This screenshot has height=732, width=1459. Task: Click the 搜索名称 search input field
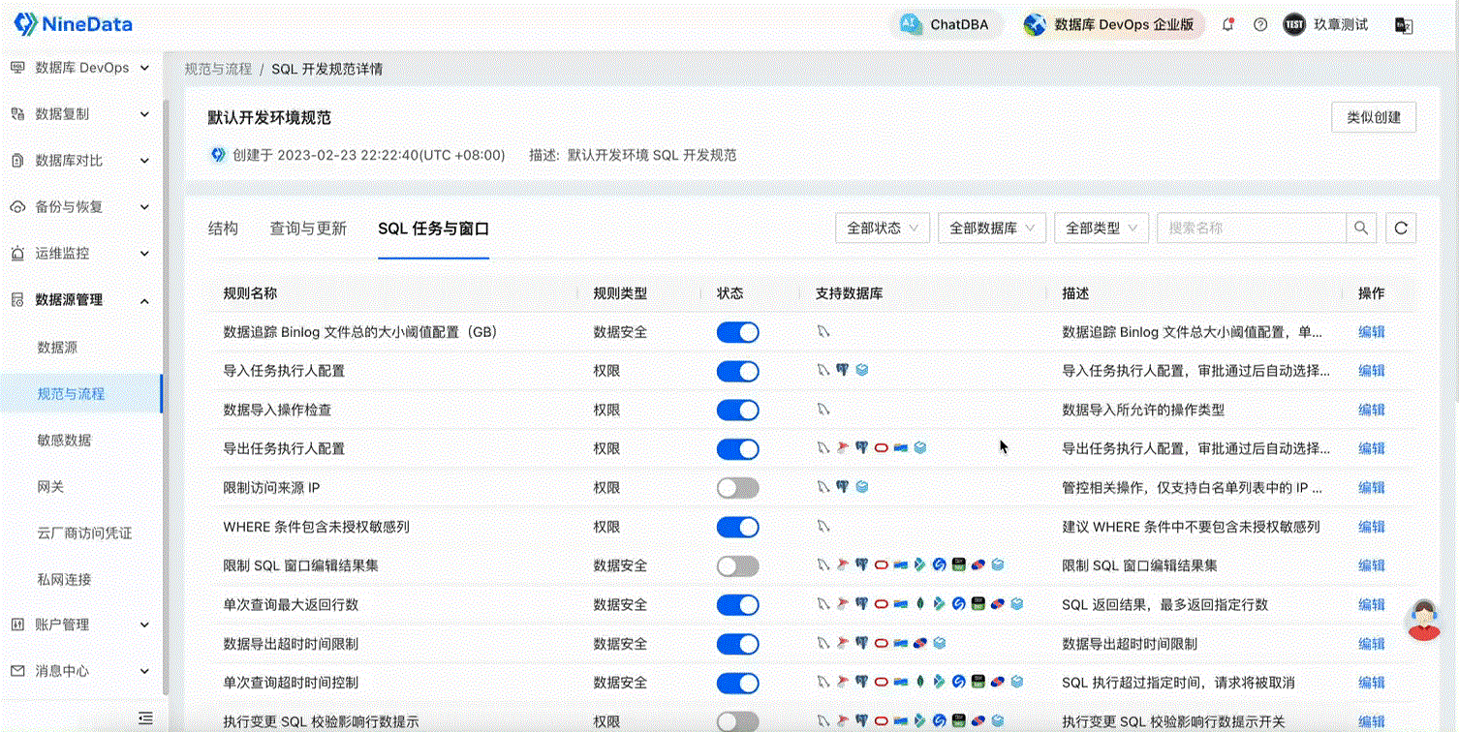[x=1252, y=229]
